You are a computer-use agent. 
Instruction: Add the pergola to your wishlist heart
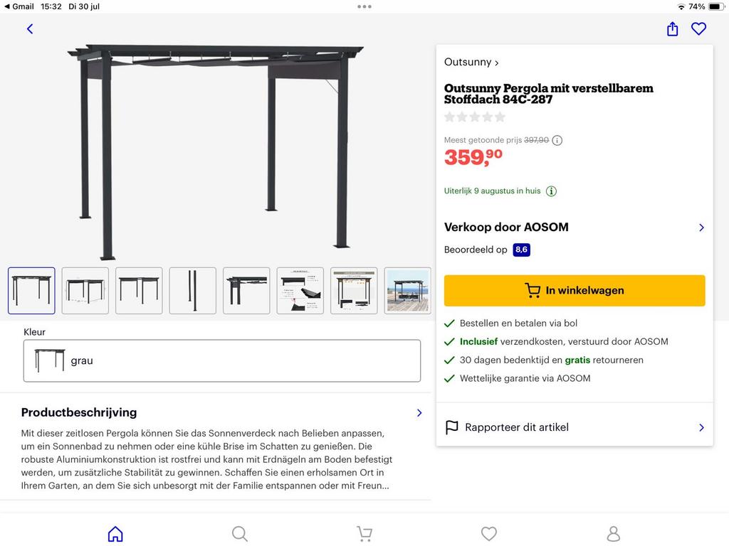click(x=698, y=28)
